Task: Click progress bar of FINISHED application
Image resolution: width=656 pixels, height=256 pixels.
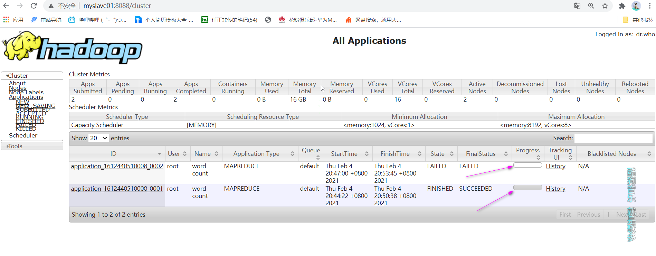Action: (x=527, y=188)
